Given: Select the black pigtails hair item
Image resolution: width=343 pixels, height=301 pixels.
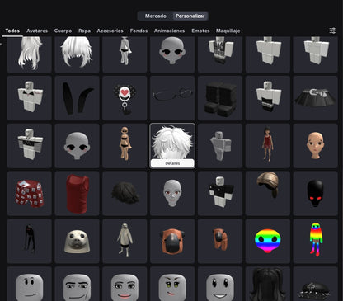Looking at the screenshot, I should pos(268,284).
